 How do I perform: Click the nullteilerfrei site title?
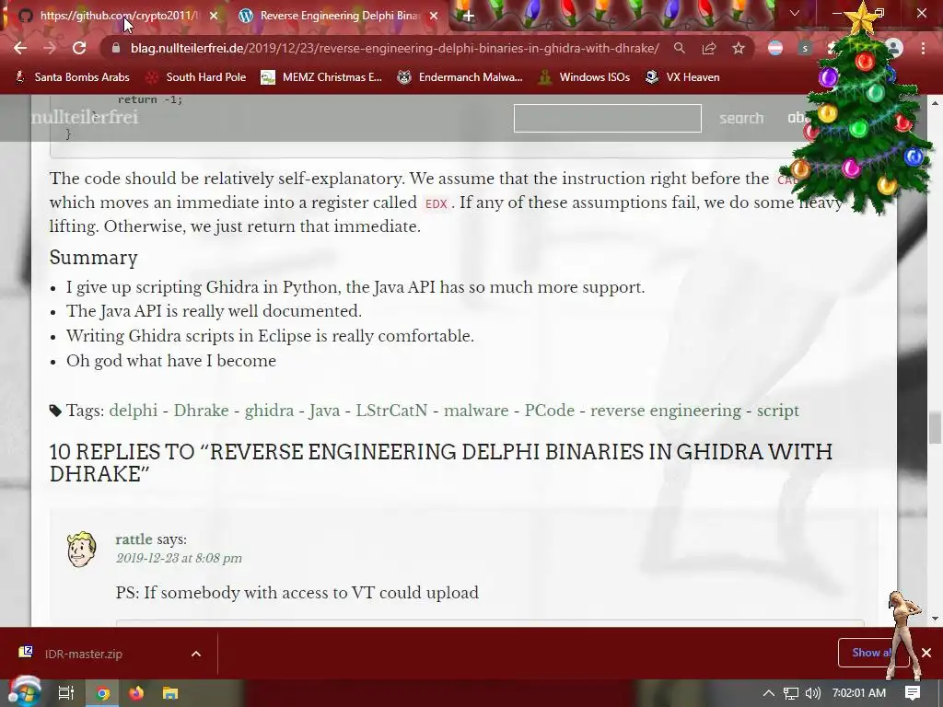point(85,117)
